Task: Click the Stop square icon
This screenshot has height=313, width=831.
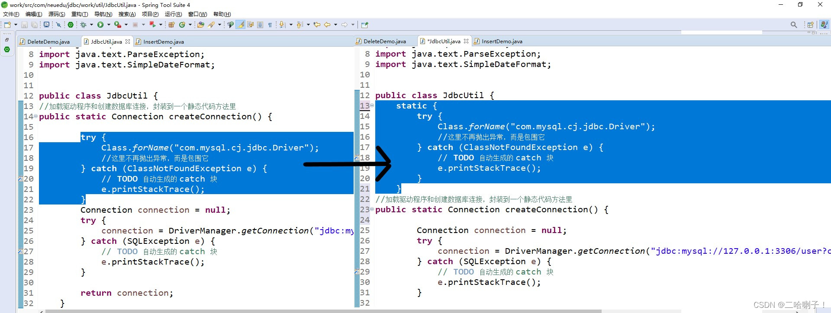Action: [x=135, y=25]
